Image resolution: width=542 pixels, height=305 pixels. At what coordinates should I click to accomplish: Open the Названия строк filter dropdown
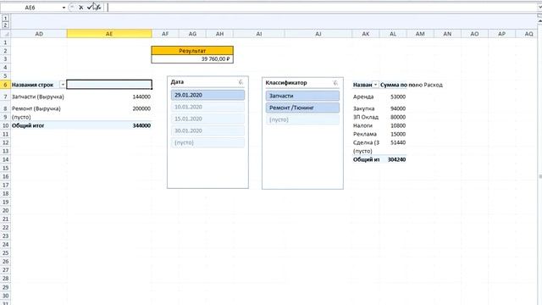point(63,85)
